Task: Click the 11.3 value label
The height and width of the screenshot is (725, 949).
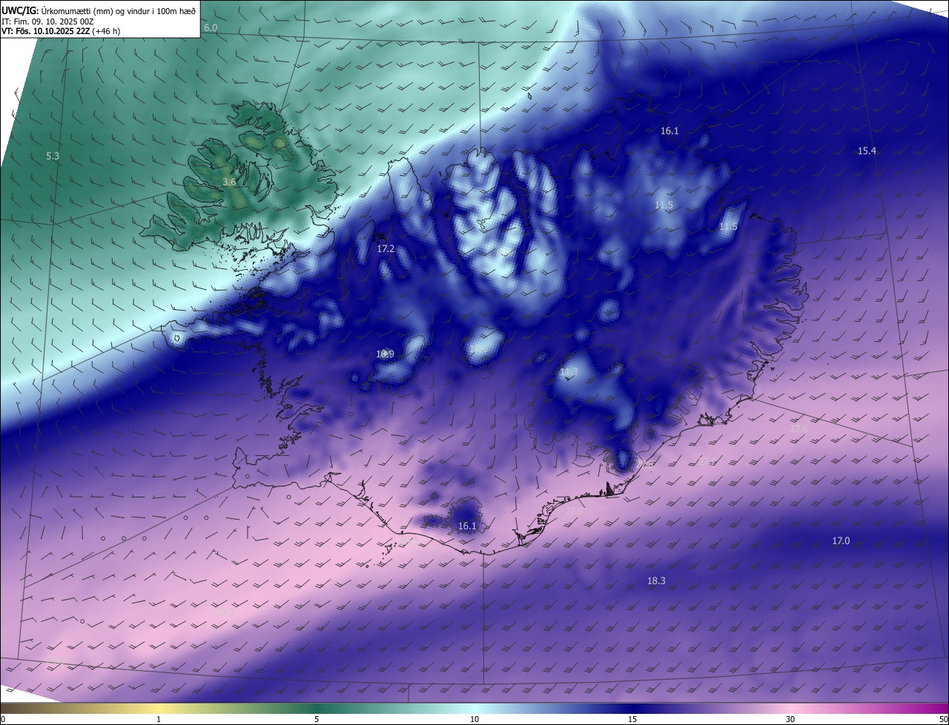Action: [568, 371]
